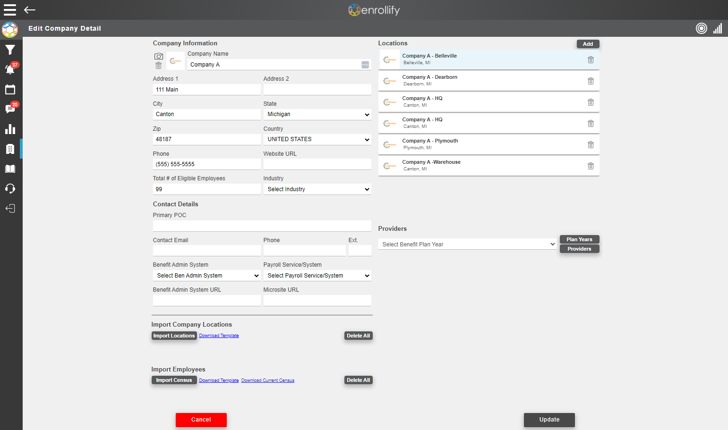Open the hamburger menu

point(10,10)
